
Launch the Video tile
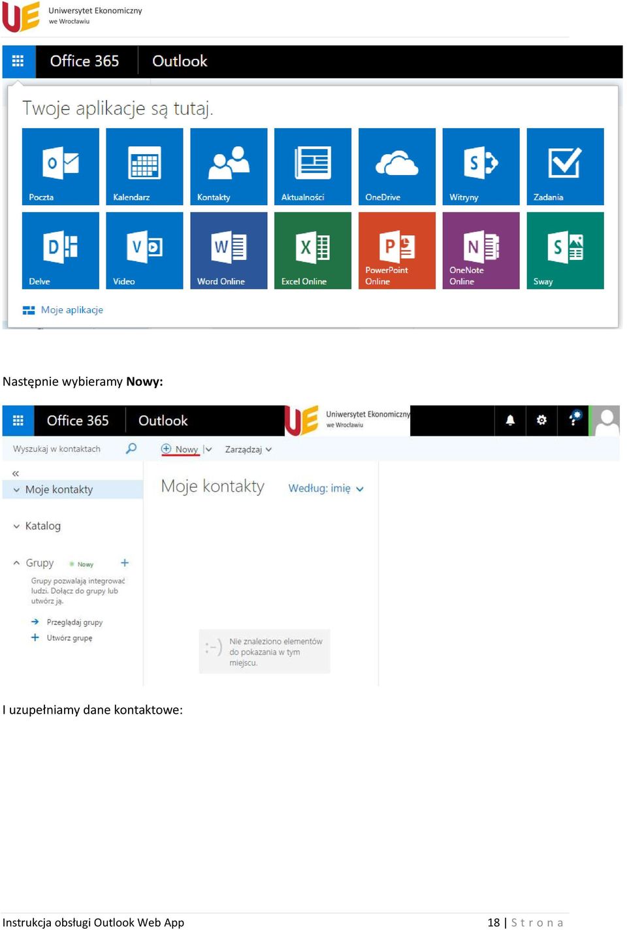pyautogui.click(x=144, y=251)
